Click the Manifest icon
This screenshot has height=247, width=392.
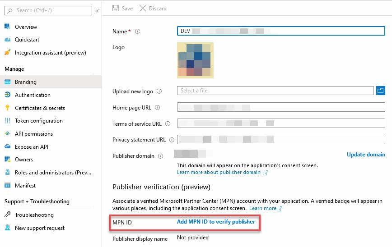[8, 185]
